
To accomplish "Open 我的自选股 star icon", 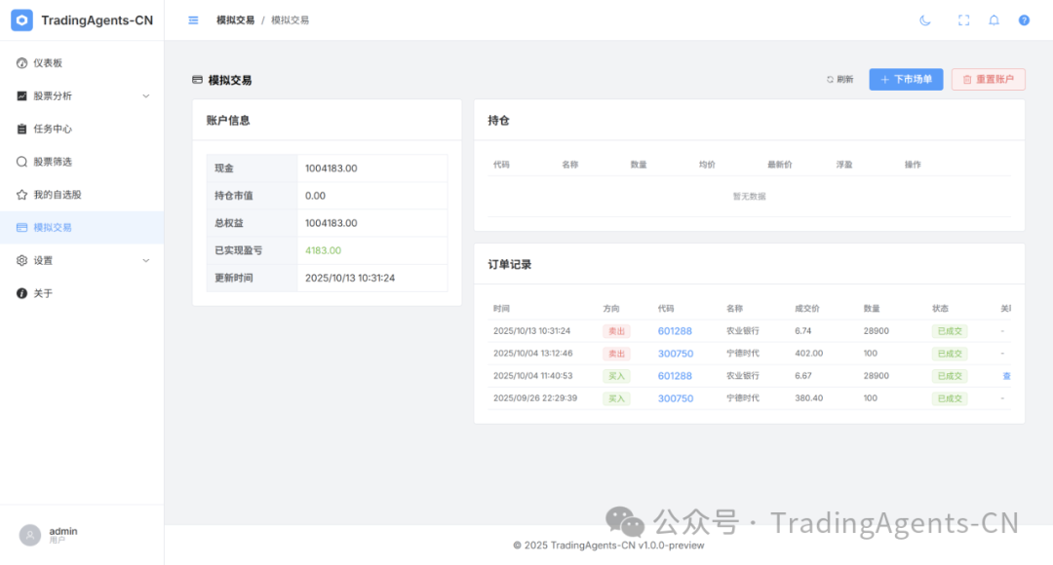I will (22, 195).
